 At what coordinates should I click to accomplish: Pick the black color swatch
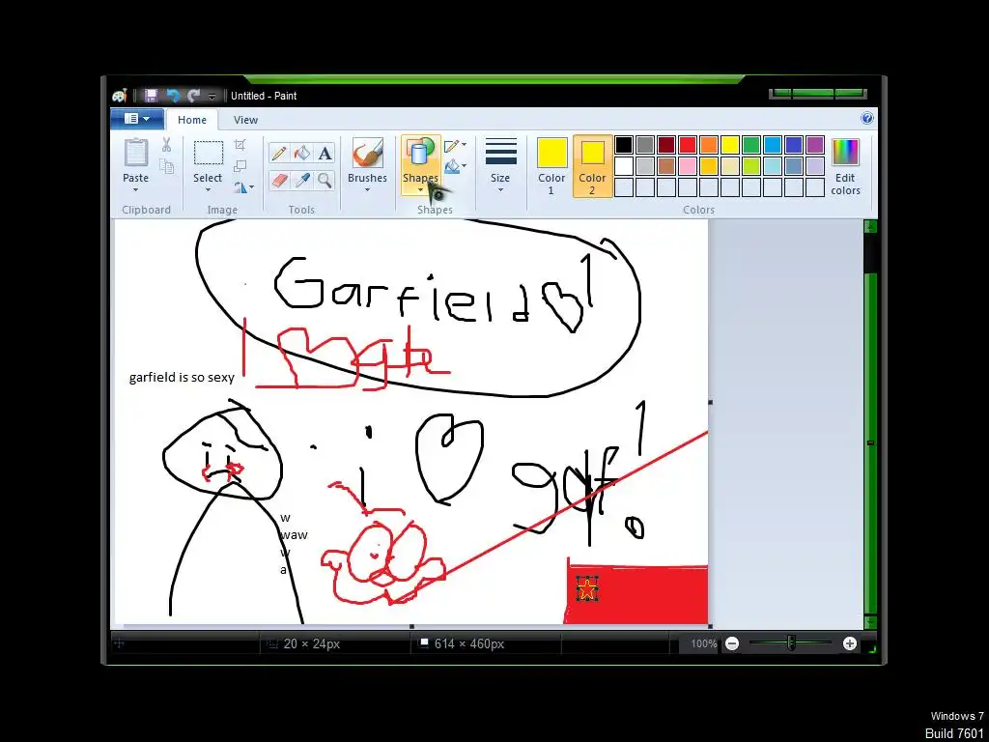tap(623, 145)
